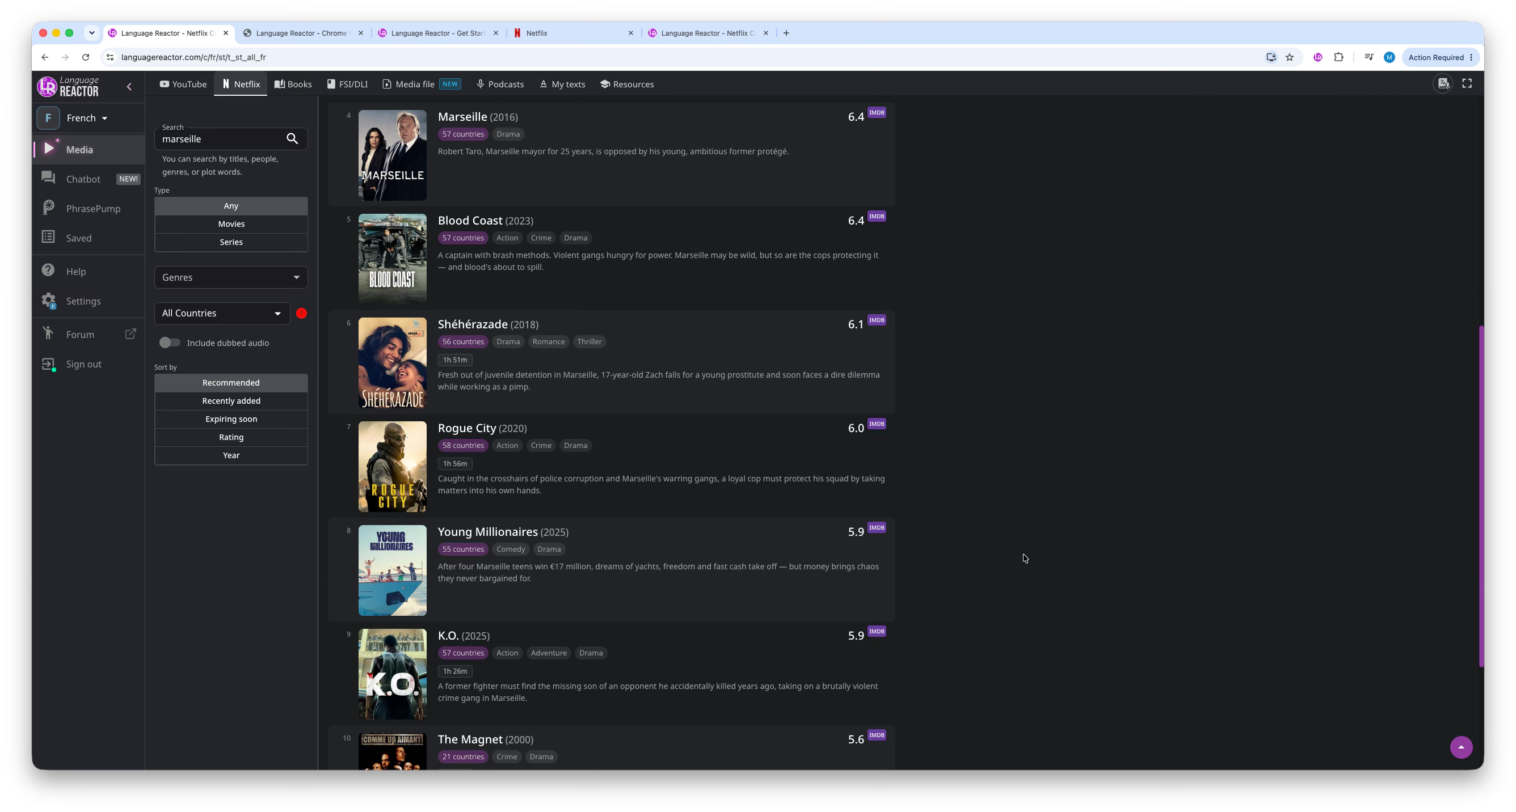Switch to the My texts tab
Image resolution: width=1516 pixels, height=812 pixels.
[x=563, y=84]
